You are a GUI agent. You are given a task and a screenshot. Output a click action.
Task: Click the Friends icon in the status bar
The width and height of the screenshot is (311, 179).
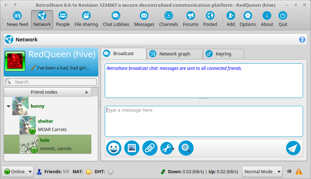coord(39,172)
